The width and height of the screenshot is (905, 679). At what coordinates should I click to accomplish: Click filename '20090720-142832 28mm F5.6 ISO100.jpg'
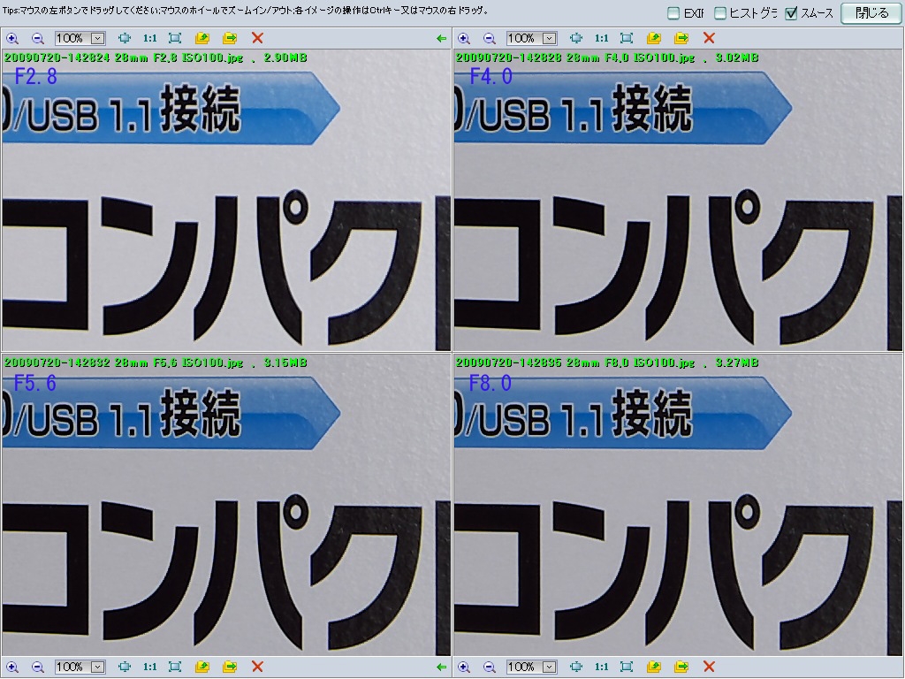pos(124,362)
